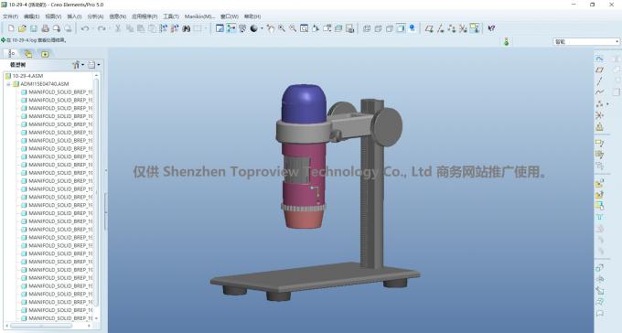Open the Analysis menu
This screenshot has height=333, width=622.
click(95, 16)
